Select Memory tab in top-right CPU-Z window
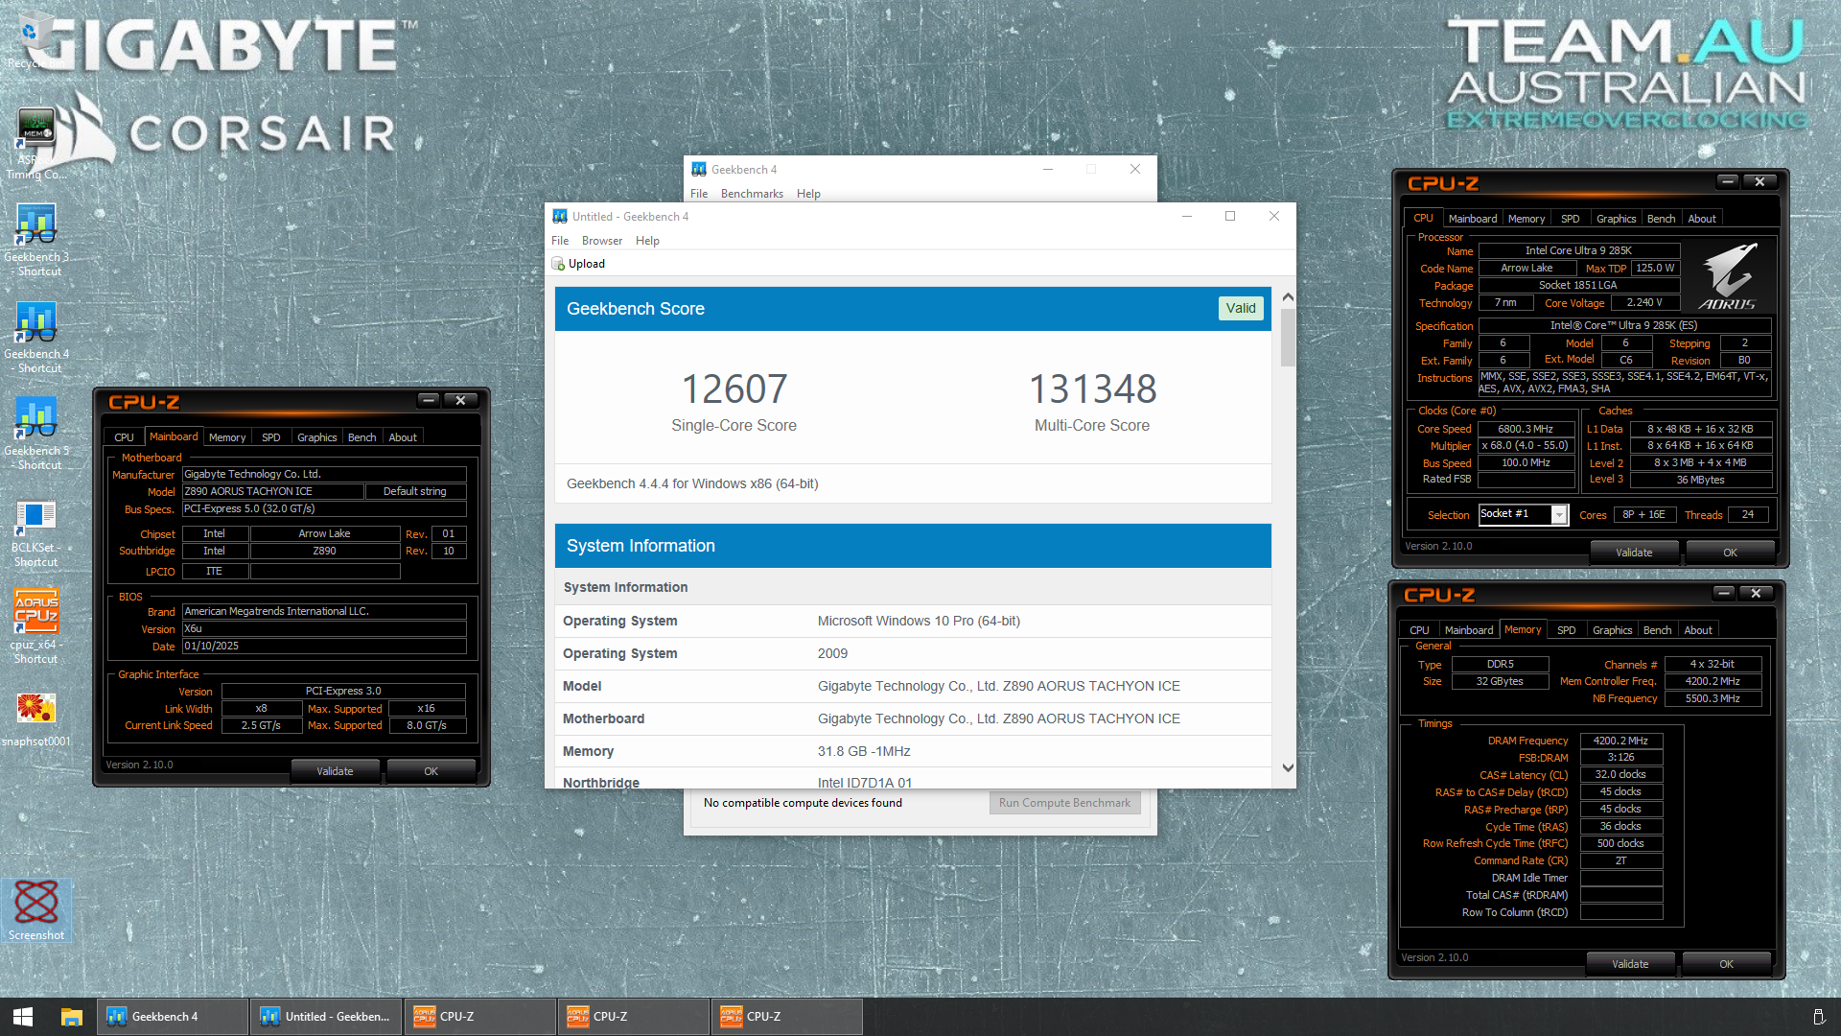Image resolution: width=1841 pixels, height=1036 pixels. point(1526,219)
